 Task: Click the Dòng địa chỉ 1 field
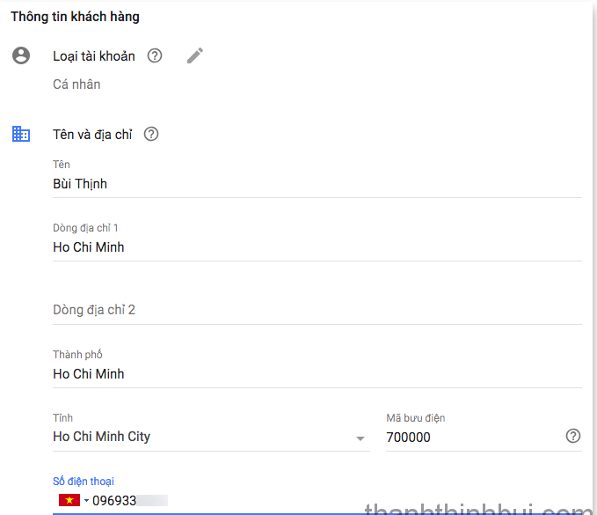pos(317,247)
